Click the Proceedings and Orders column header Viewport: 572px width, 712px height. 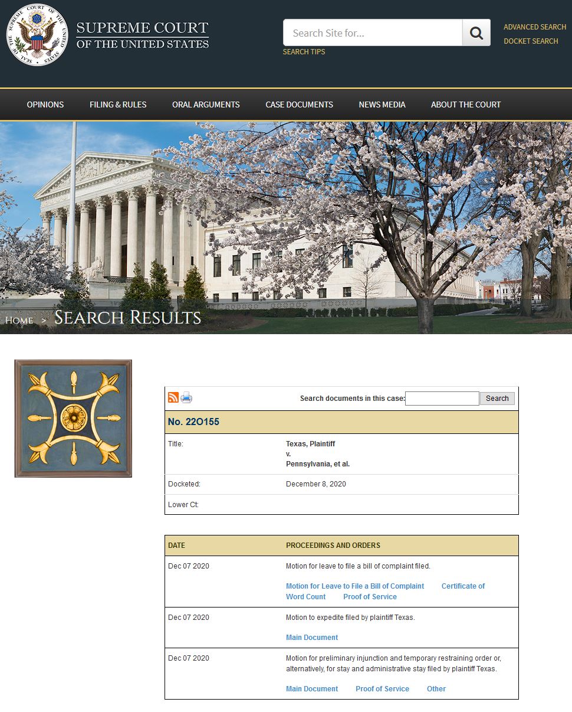click(x=333, y=546)
